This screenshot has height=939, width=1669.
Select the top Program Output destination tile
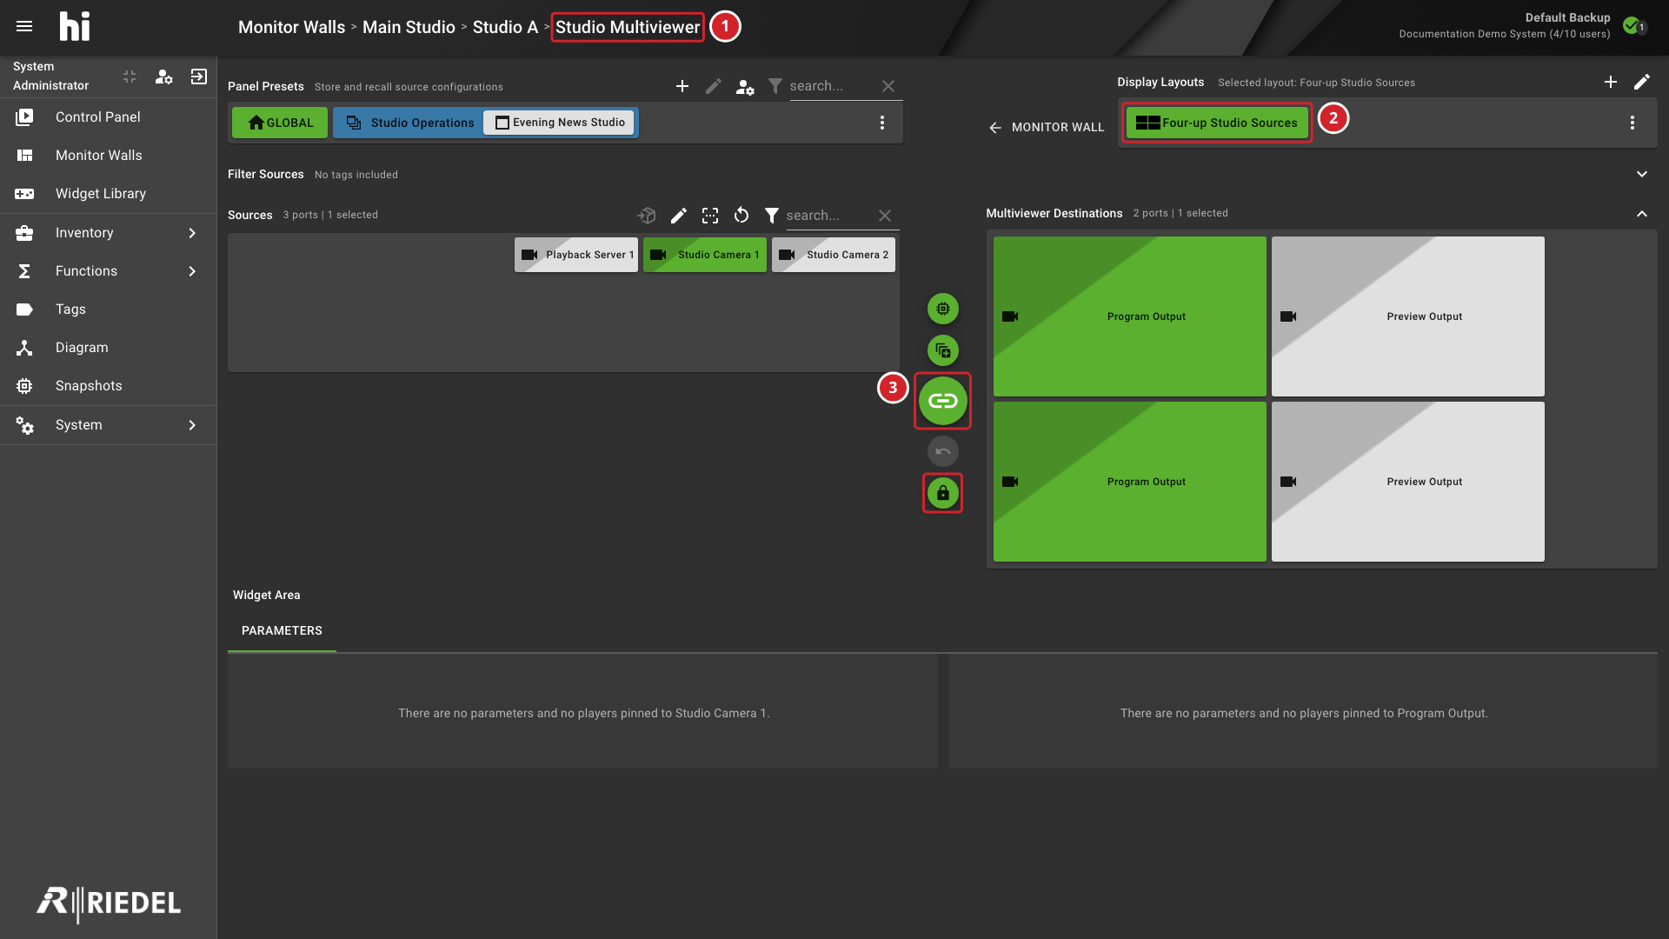pos(1130,316)
